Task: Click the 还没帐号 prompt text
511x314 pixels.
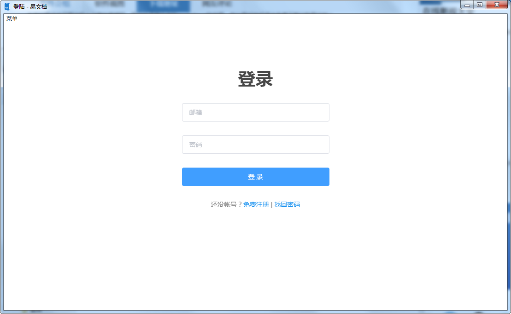Action: click(227, 204)
